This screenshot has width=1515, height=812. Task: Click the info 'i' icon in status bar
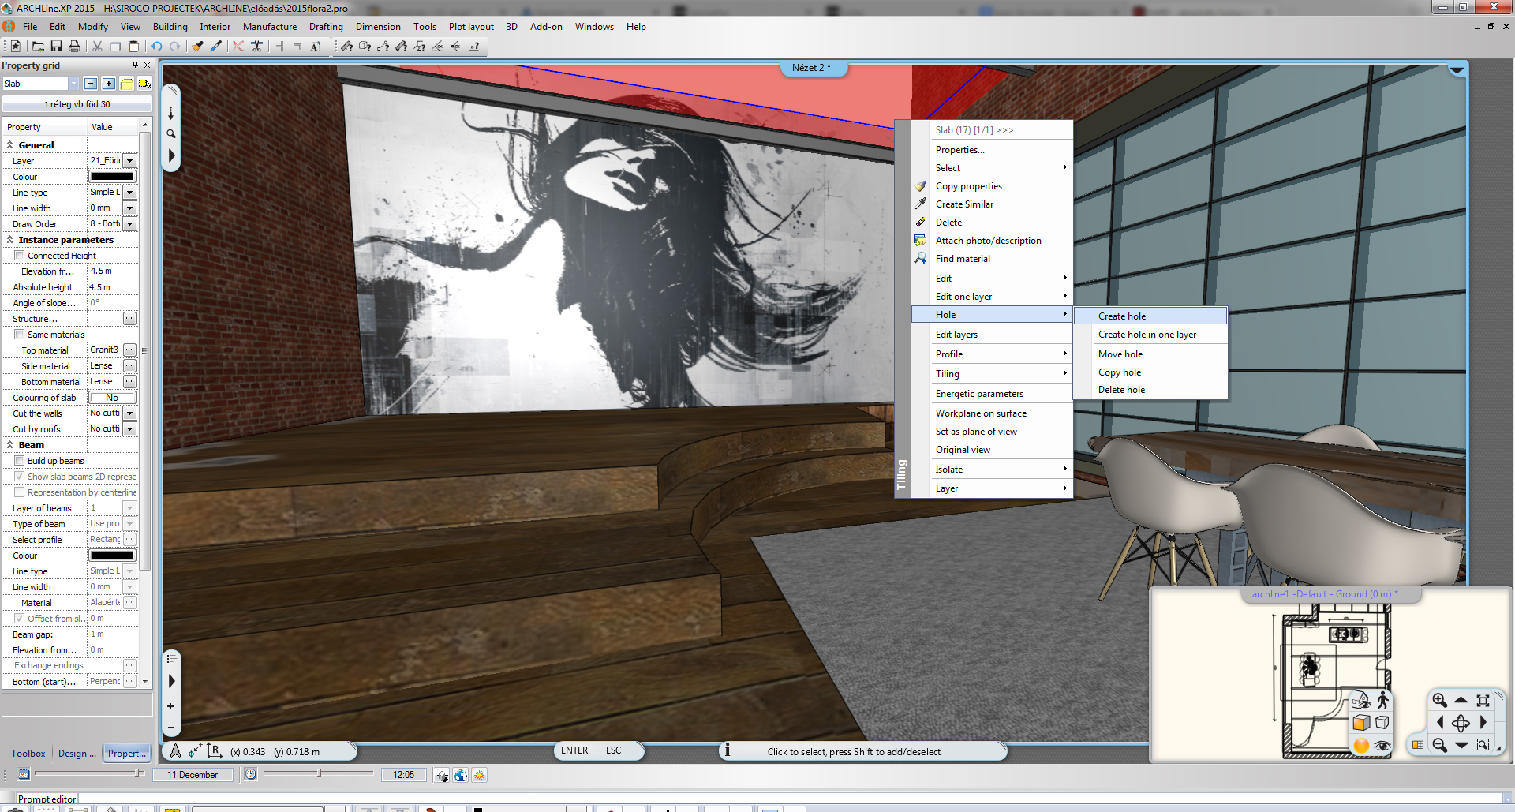point(728,750)
